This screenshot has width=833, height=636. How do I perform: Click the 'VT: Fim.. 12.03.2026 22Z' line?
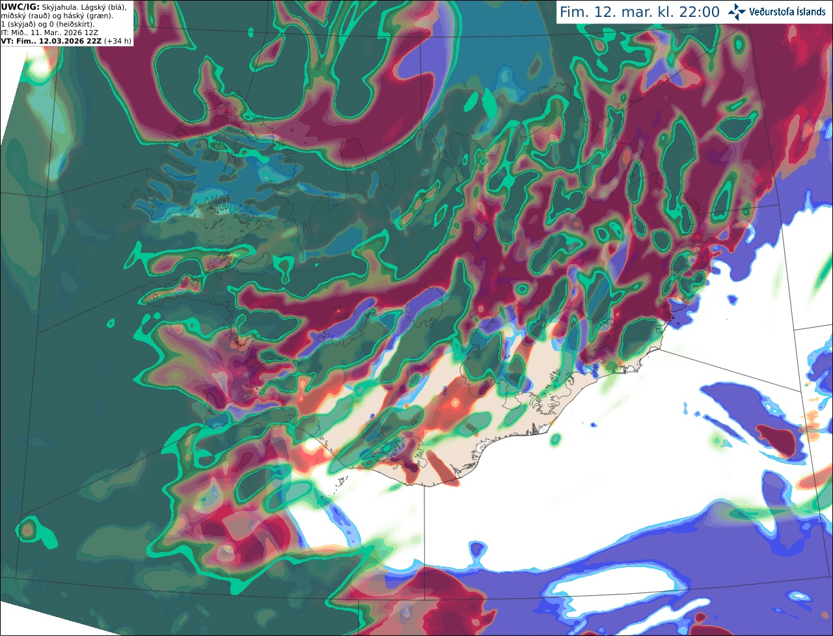(51, 41)
